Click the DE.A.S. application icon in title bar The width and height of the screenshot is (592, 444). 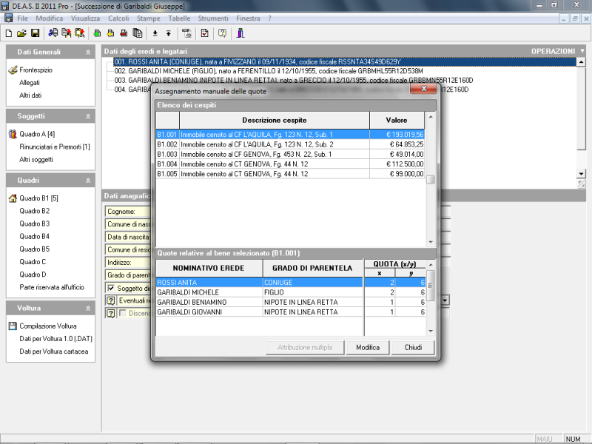tap(4, 6)
